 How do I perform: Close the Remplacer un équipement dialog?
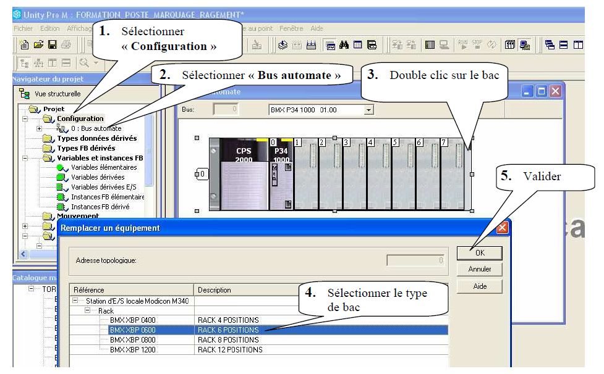coord(502,228)
